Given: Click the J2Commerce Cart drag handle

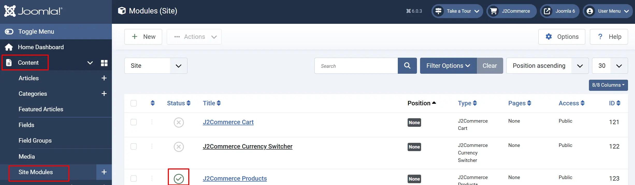Looking at the screenshot, I should 152,122.
